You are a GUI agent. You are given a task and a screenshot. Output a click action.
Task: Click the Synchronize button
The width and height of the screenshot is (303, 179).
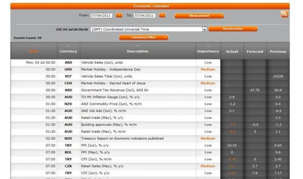pyautogui.click(x=233, y=29)
